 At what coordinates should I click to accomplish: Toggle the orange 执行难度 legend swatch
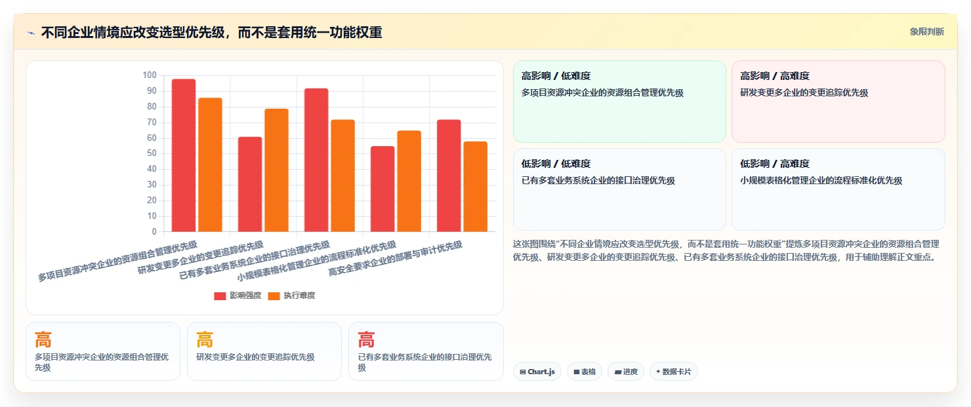click(274, 296)
